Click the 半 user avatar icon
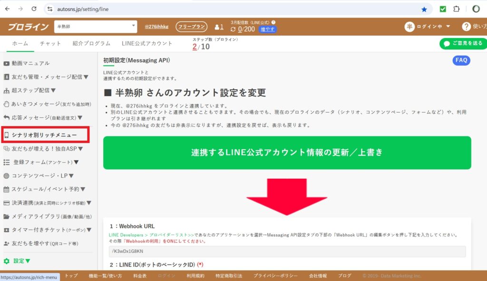The height and width of the screenshot is (281, 487). [x=409, y=27]
